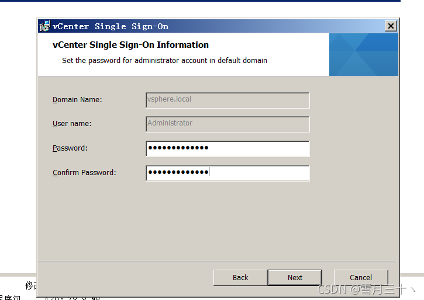
Task: Focus the Confirm Password input field
Action: (227, 173)
